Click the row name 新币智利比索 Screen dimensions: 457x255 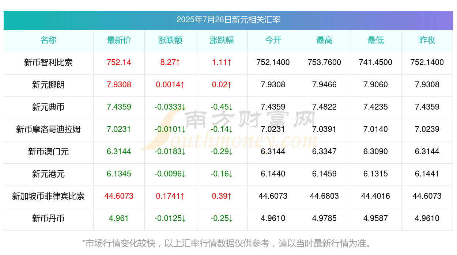pyautogui.click(x=48, y=62)
